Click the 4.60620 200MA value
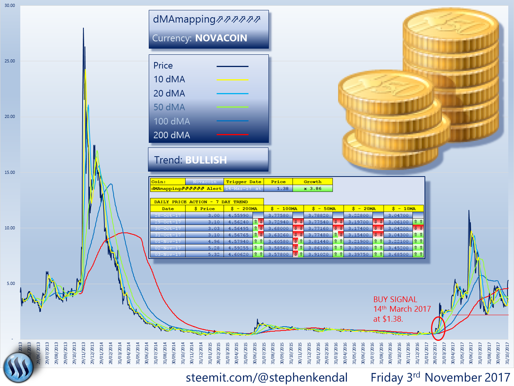This screenshot has height=386, width=514. (238, 254)
